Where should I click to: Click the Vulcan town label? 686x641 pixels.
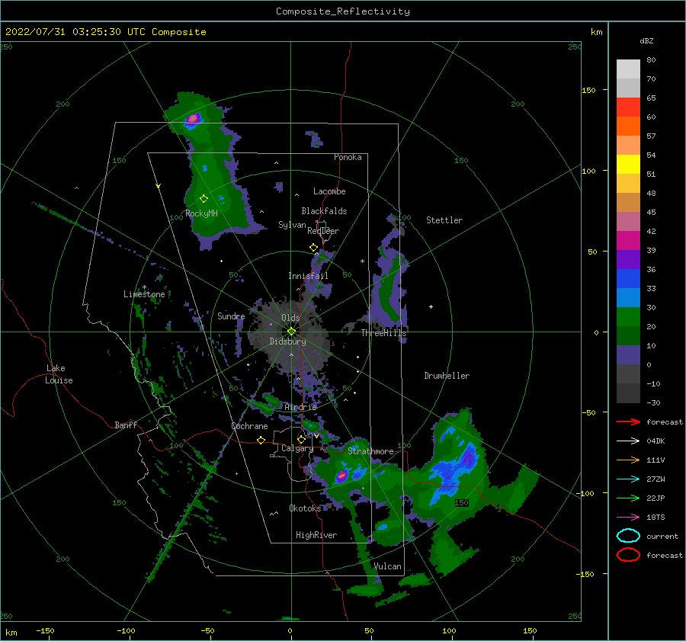pyautogui.click(x=387, y=566)
